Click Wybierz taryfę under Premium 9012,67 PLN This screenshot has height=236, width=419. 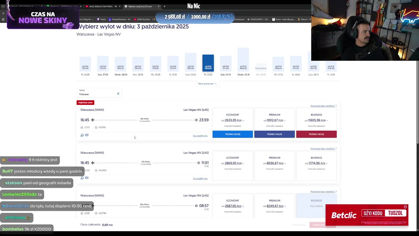(x=274, y=134)
